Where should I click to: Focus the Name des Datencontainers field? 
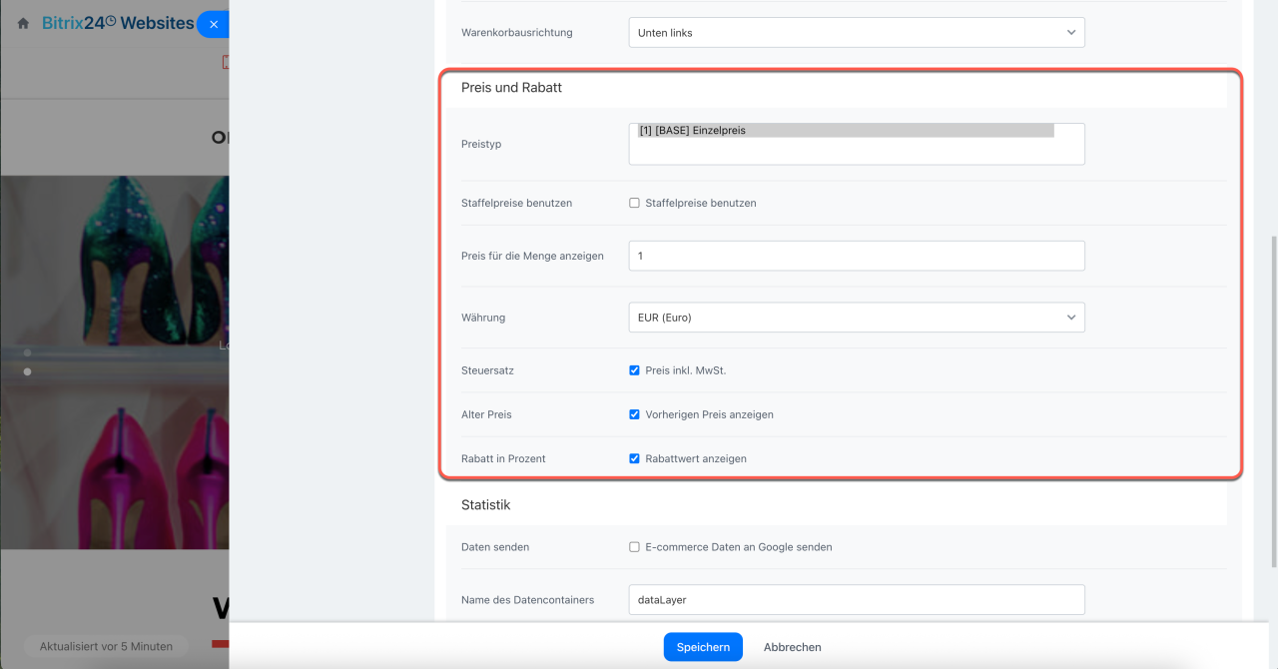click(856, 600)
